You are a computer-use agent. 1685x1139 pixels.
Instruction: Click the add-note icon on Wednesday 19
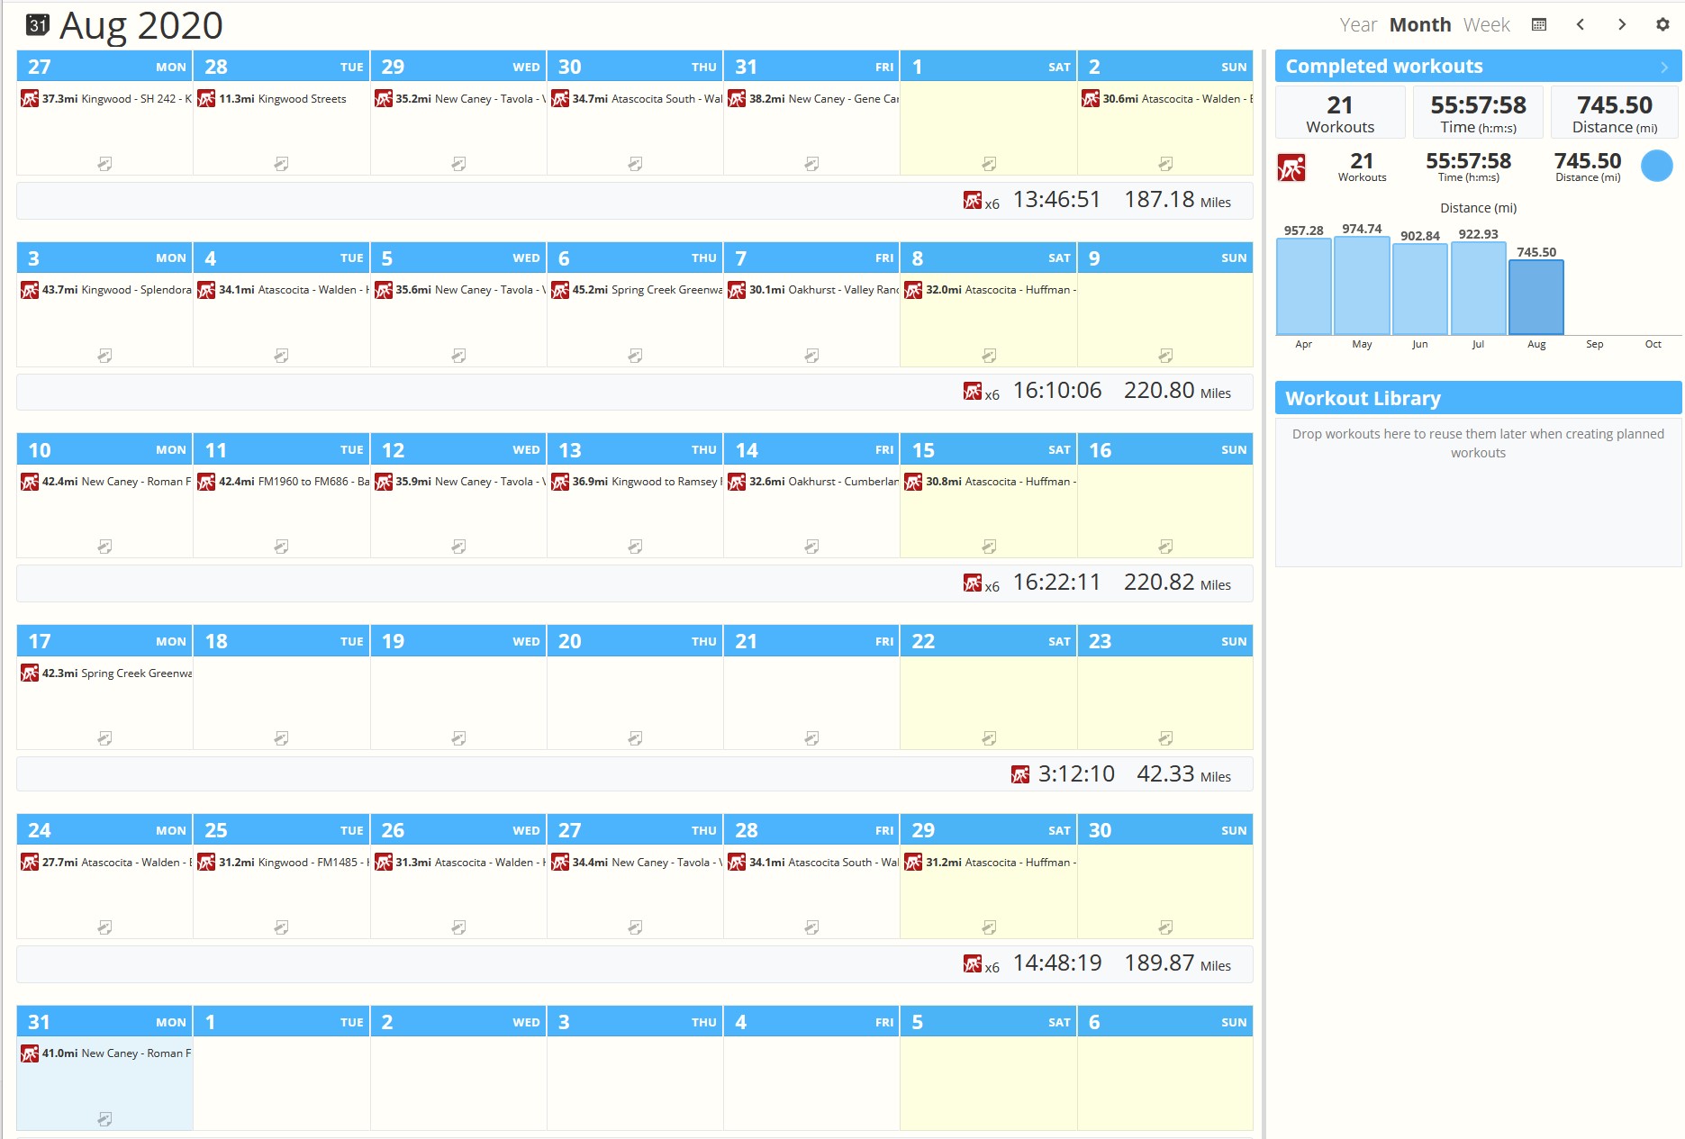(458, 738)
